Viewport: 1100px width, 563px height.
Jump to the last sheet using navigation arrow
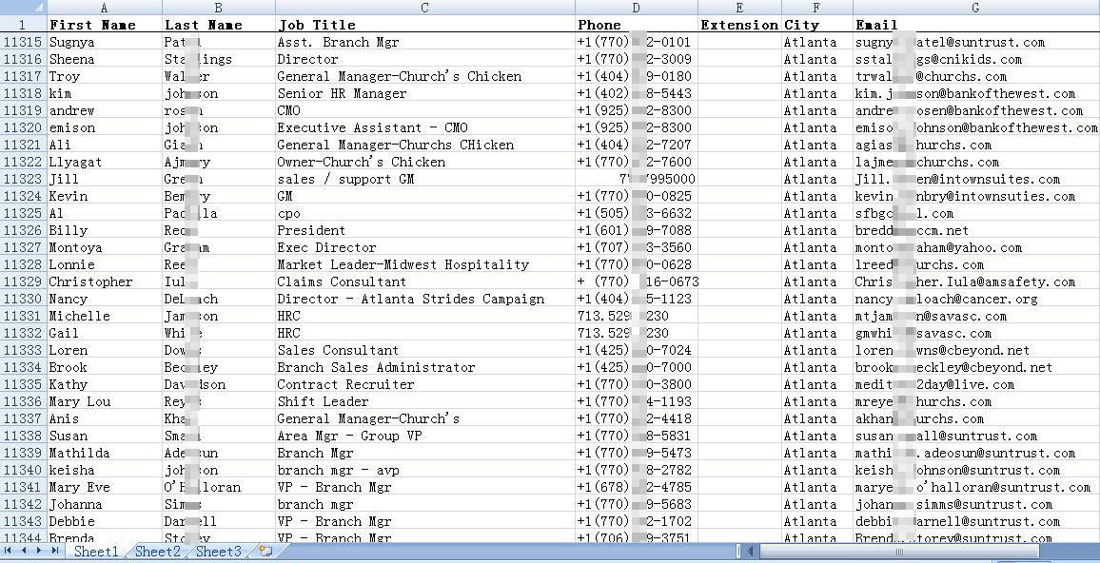coord(54,551)
